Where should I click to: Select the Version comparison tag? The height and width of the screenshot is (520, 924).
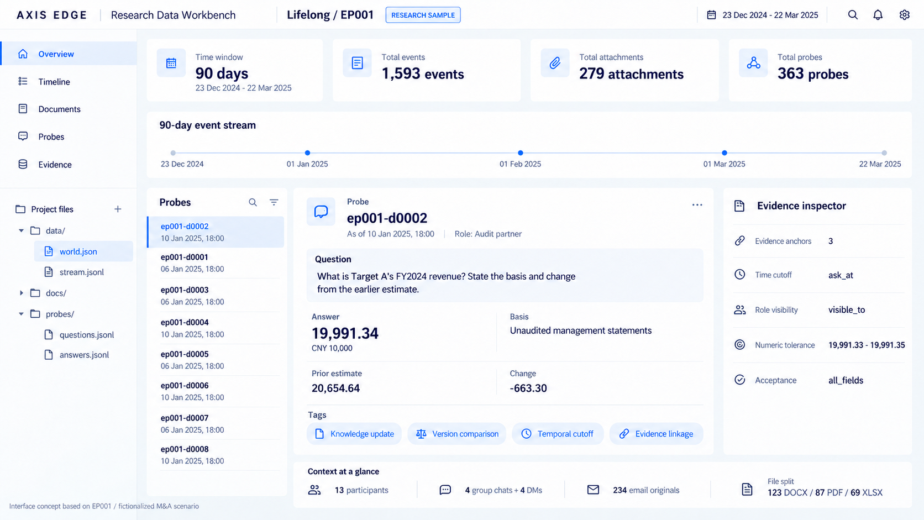(457, 434)
